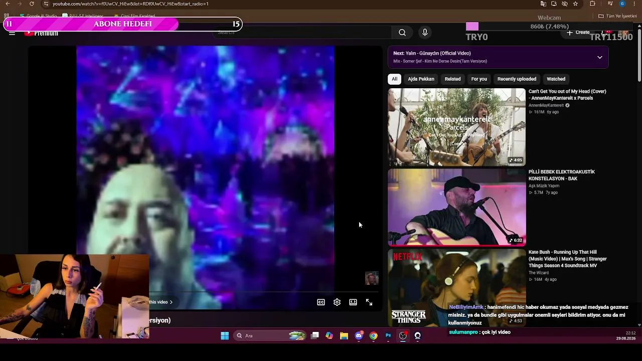Bookmark this page with the star icon
Image resolution: width=642 pixels, height=361 pixels.
[x=575, y=4]
